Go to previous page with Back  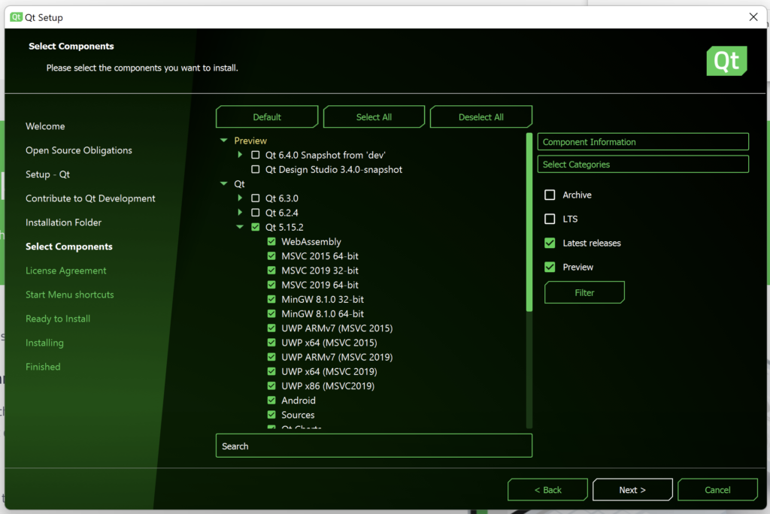tap(547, 490)
